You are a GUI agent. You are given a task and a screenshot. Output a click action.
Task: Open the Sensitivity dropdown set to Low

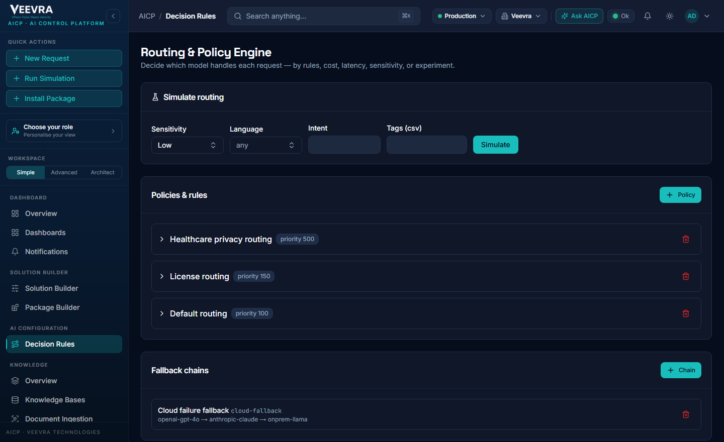point(188,145)
